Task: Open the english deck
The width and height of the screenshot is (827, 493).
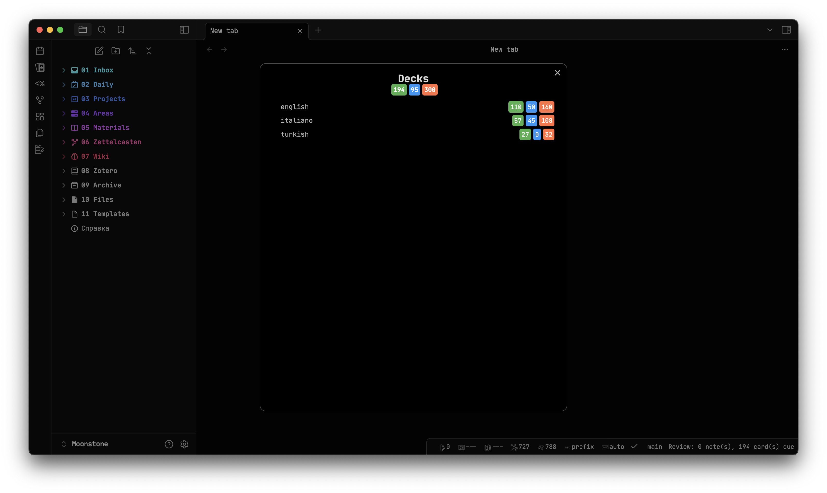Action: pos(295,107)
